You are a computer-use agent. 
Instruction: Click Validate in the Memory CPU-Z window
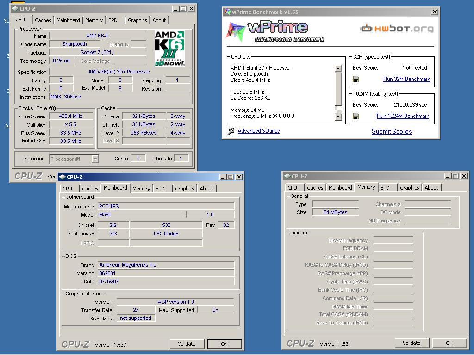412,343
